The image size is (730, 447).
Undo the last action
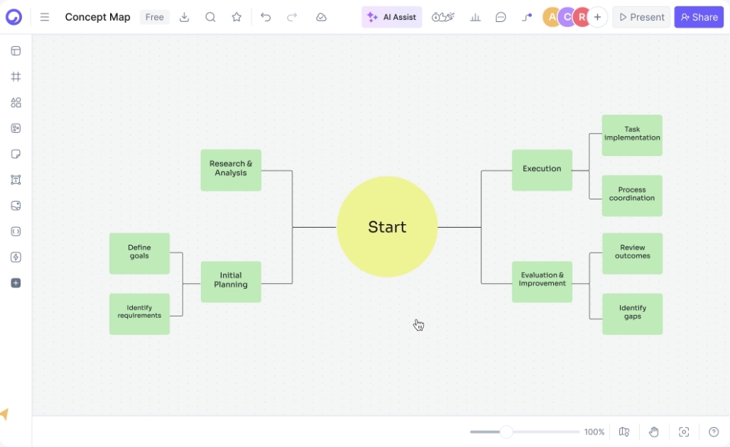coord(266,17)
